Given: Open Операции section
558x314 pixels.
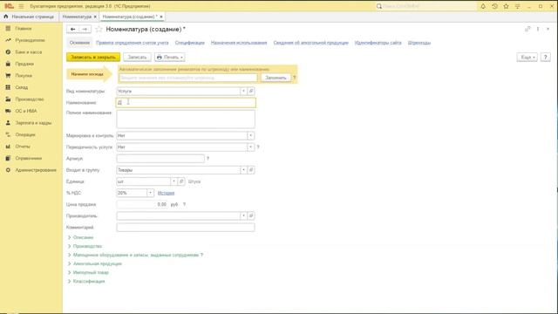Looking at the screenshot, I should [x=25, y=134].
